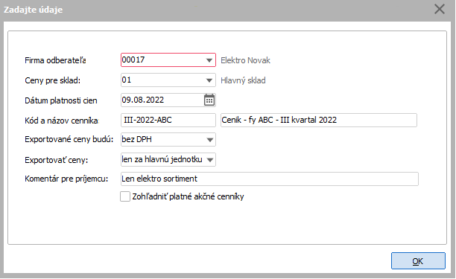Click the Hlavný sklad warehouse name text
Image resolution: width=456 pixels, height=279 pixels.
(x=243, y=80)
